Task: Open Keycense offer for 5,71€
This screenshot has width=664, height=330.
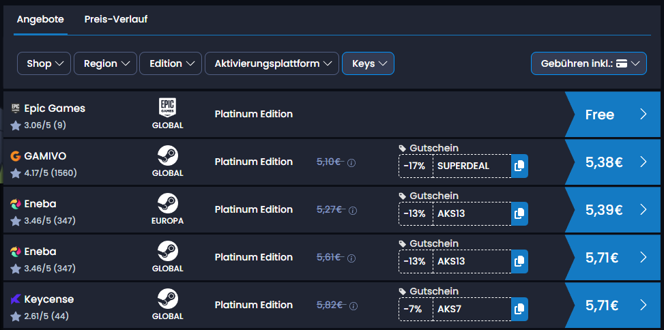Action: (612, 305)
